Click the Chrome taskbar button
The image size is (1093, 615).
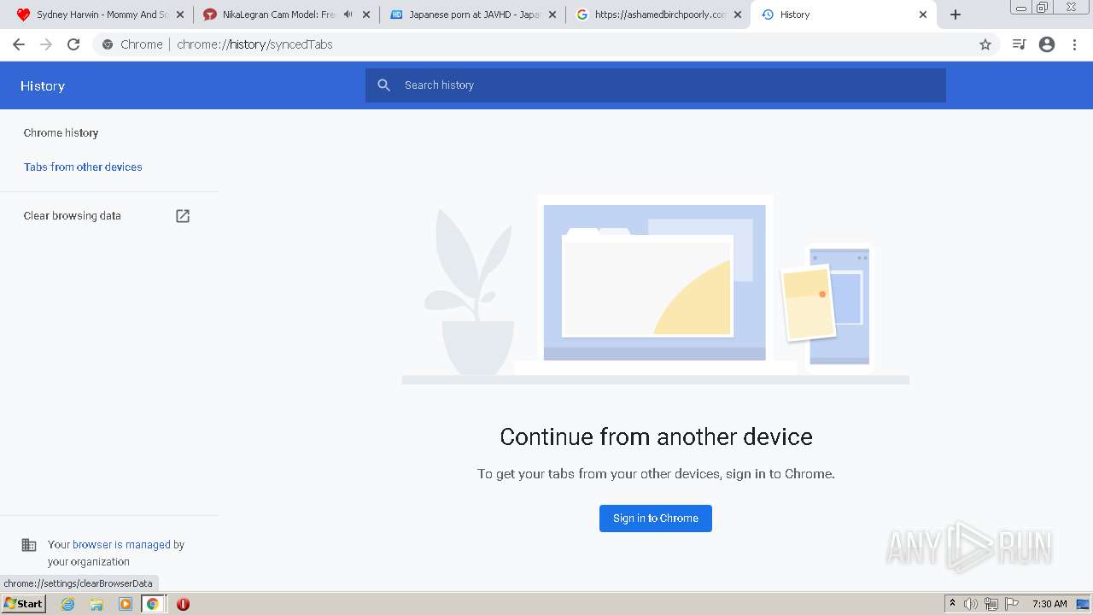point(153,604)
